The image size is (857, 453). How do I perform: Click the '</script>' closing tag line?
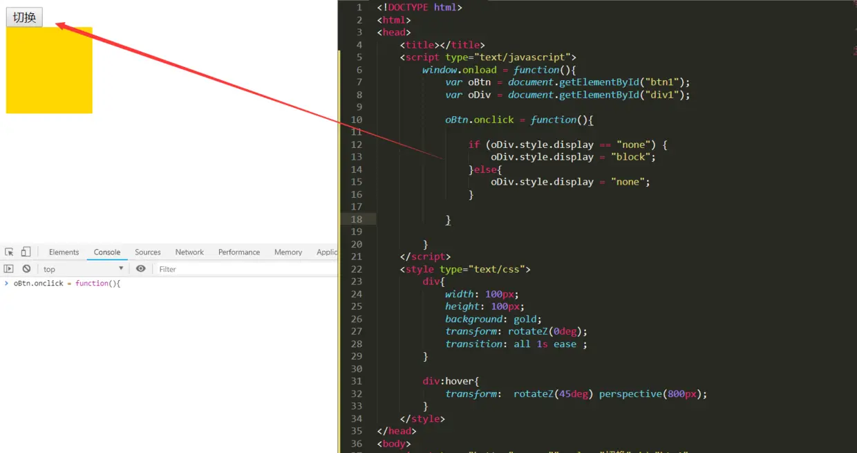[425, 257]
